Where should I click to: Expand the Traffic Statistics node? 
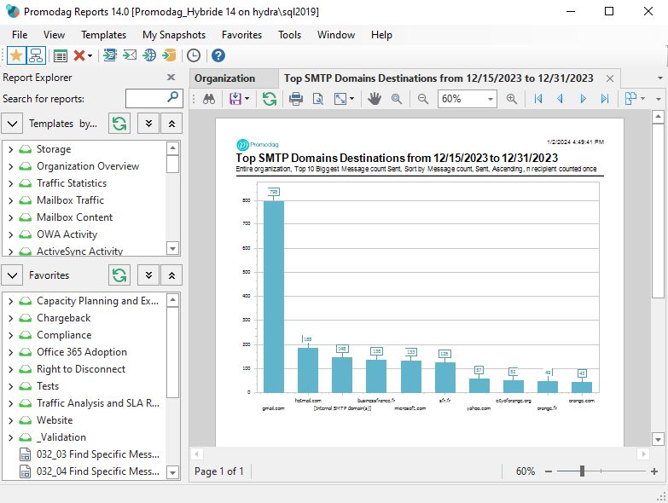(10, 183)
